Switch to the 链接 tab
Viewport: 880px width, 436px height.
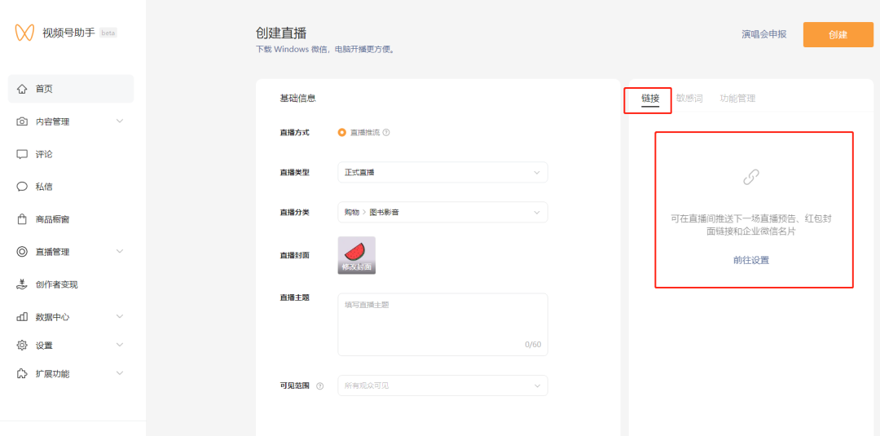650,99
